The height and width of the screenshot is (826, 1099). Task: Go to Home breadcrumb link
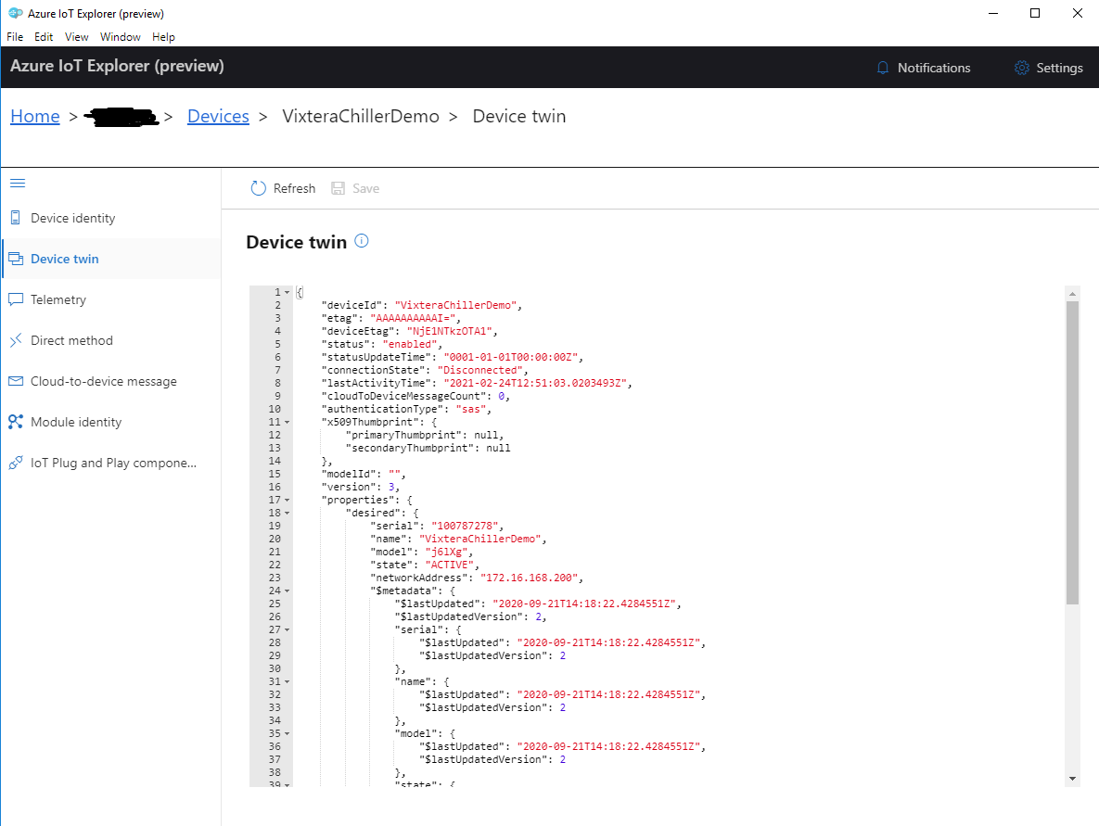[35, 116]
